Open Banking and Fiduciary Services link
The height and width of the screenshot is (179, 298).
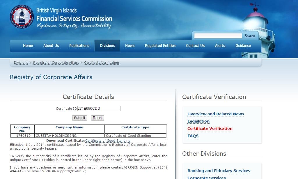[219, 171]
